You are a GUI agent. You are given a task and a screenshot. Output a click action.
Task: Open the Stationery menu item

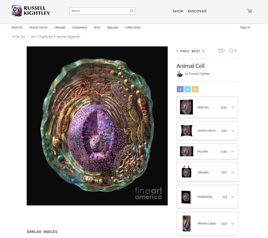(79, 27)
